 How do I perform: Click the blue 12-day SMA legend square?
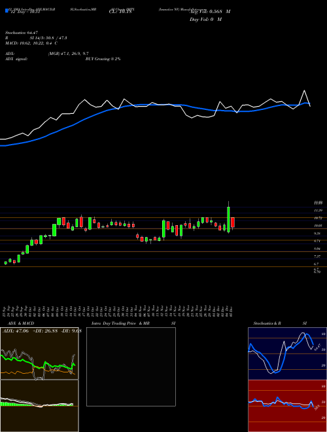coord(7,10)
